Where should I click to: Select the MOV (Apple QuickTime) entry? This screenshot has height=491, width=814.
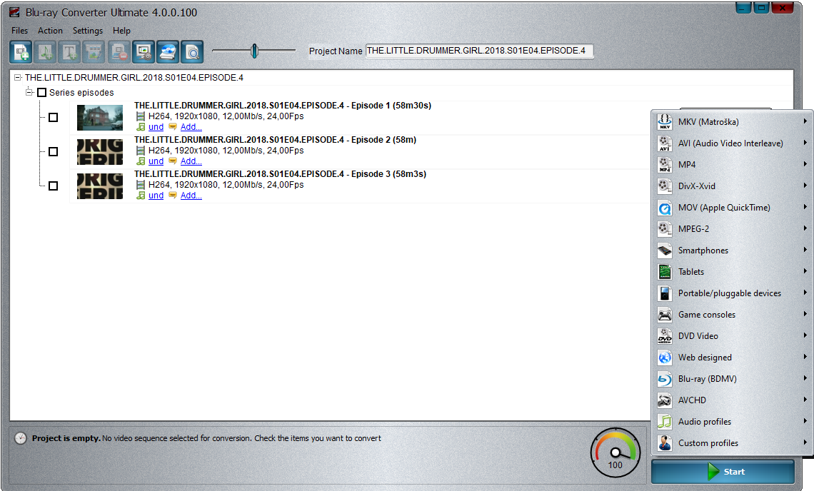732,208
